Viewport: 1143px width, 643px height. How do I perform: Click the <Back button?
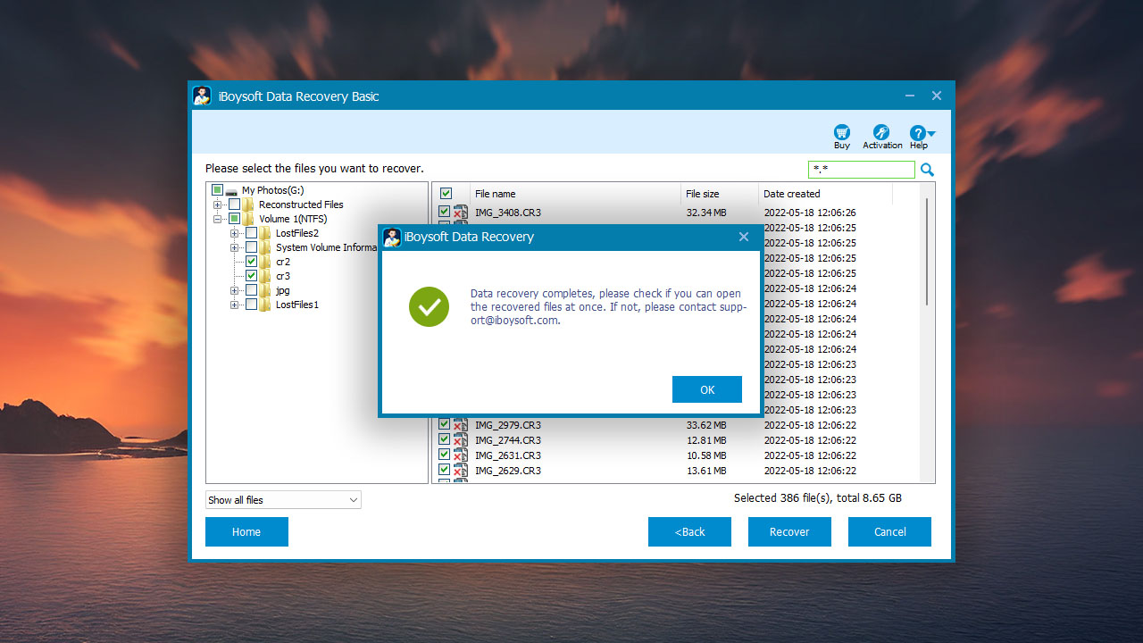tap(689, 531)
